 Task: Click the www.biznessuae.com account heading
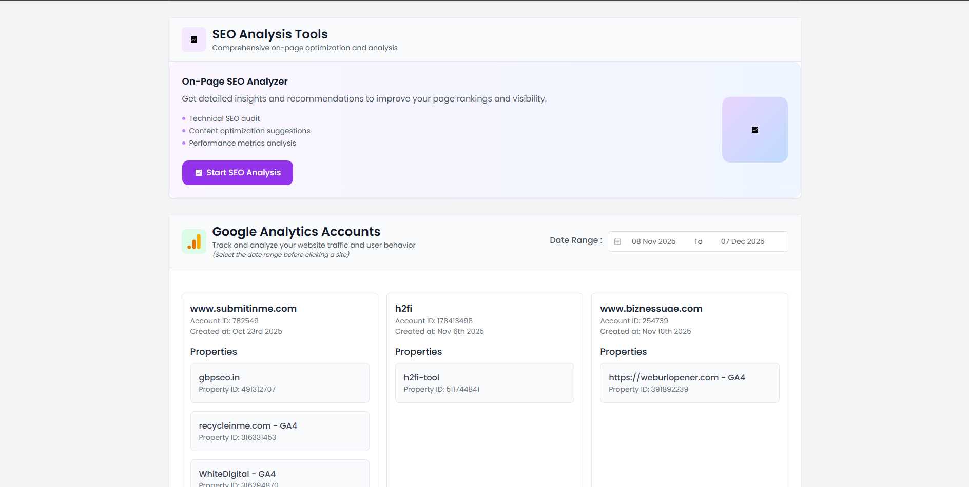tap(651, 308)
